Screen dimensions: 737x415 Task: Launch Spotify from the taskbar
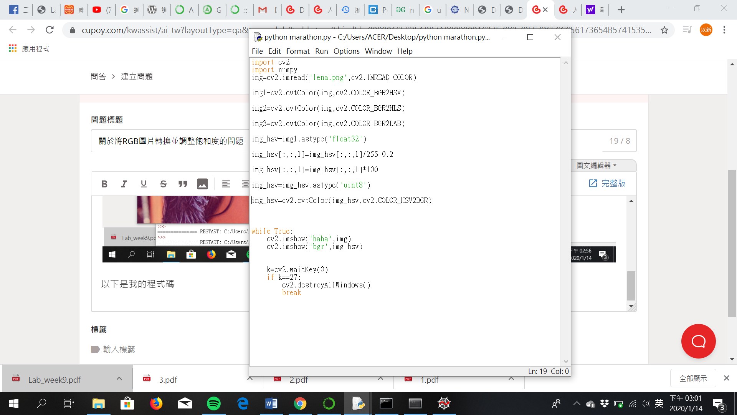214,403
